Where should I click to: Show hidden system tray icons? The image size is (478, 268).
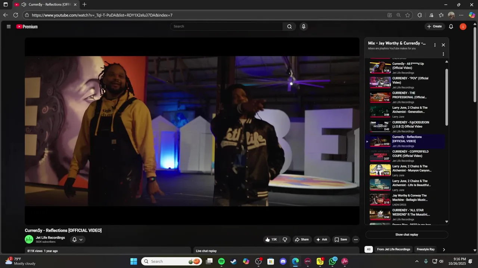[417, 261]
